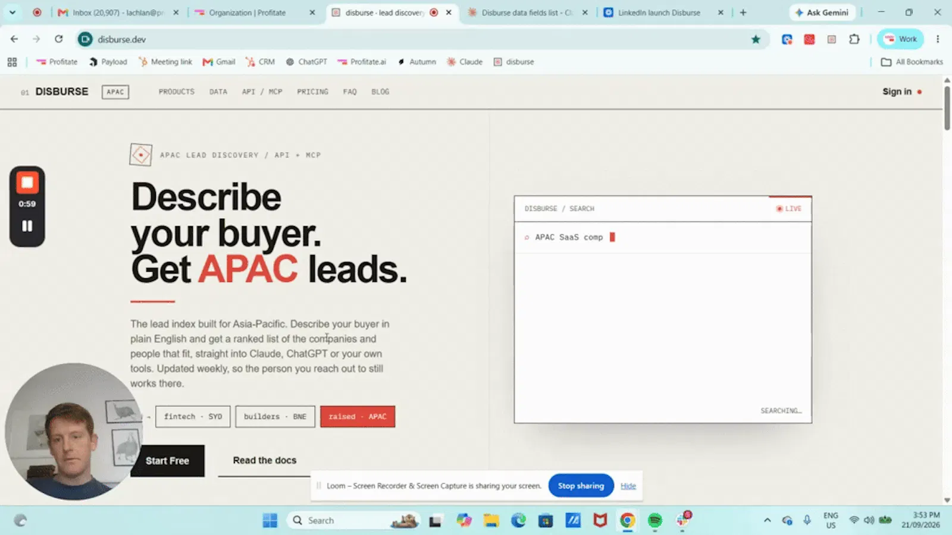The height and width of the screenshot is (535, 952).
Task: Close the Gmail Inbox tab
Action: tap(176, 12)
